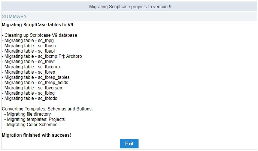258x151 pixels.
Task: Click the sc_tbcmp Prj: Archpro line
Action: click(x=42, y=56)
